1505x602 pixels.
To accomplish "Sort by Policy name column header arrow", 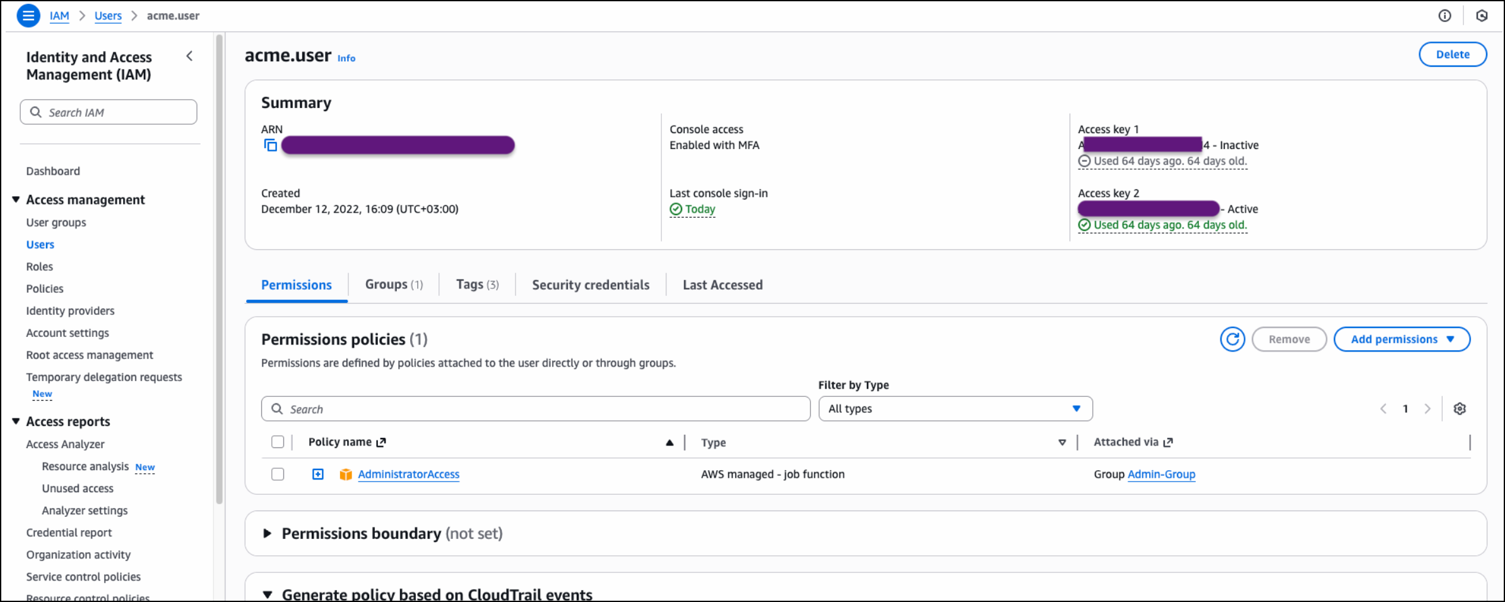I will 669,442.
